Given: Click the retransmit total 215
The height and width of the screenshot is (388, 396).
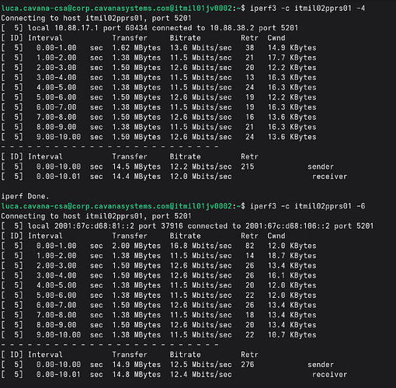Looking at the screenshot, I should click(x=248, y=166).
